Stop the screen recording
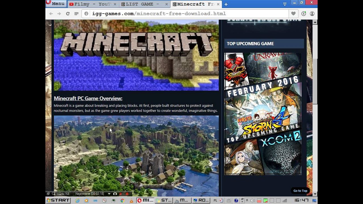 tap(127, 194)
